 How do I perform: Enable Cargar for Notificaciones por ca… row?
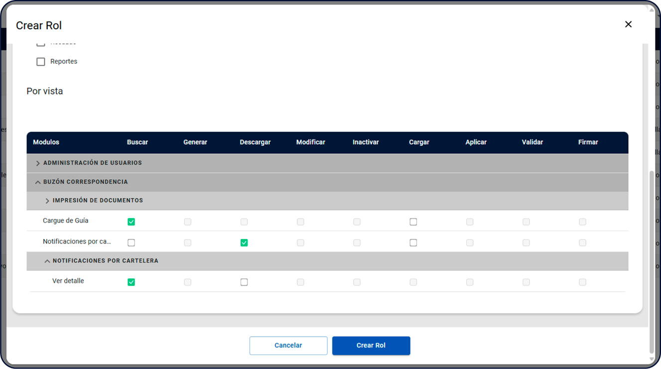click(x=413, y=243)
